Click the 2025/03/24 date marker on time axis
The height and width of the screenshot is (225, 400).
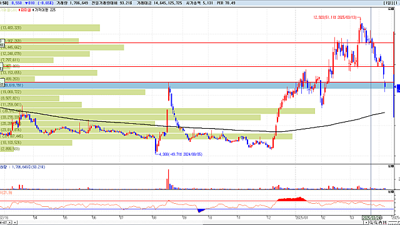372,217
